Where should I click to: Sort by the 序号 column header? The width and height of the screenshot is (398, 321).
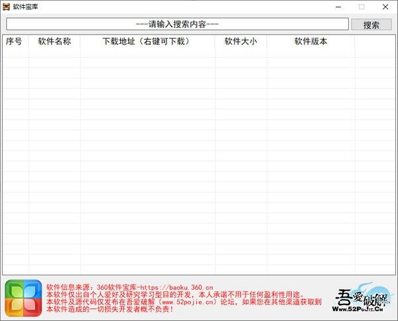click(x=15, y=42)
